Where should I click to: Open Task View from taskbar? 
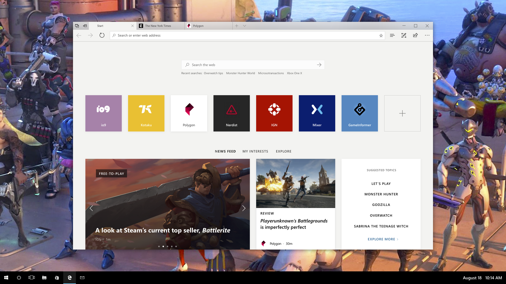[32, 278]
